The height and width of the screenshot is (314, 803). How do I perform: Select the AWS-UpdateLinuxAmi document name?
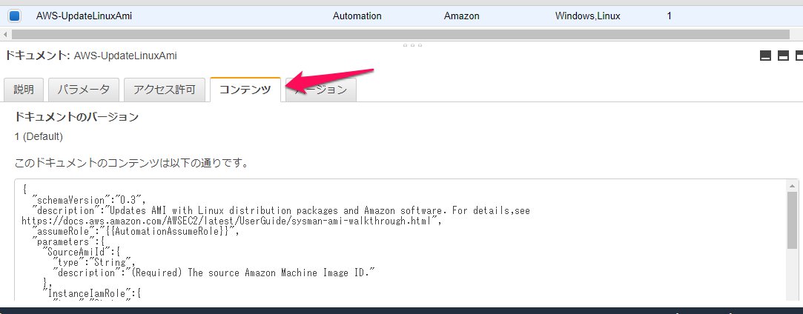click(84, 16)
